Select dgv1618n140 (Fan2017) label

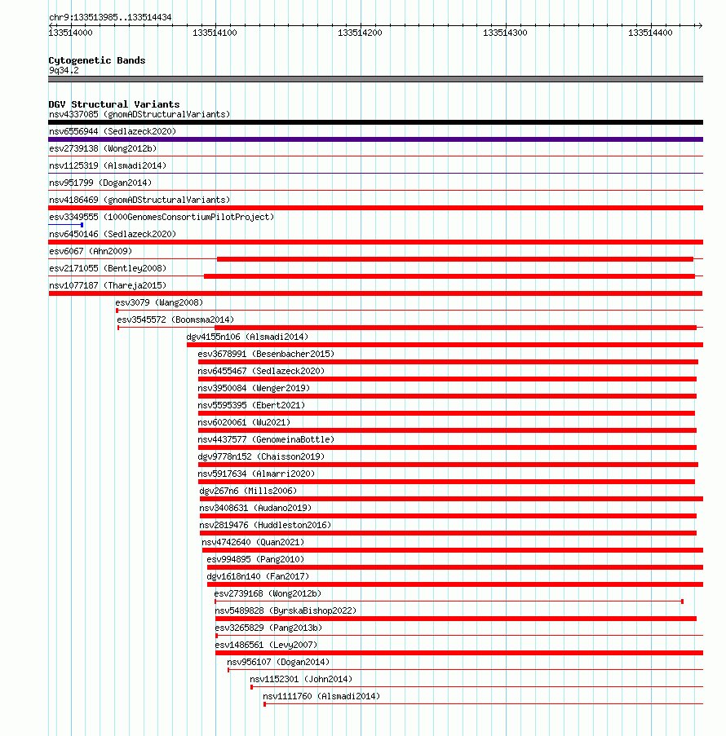[x=258, y=577]
